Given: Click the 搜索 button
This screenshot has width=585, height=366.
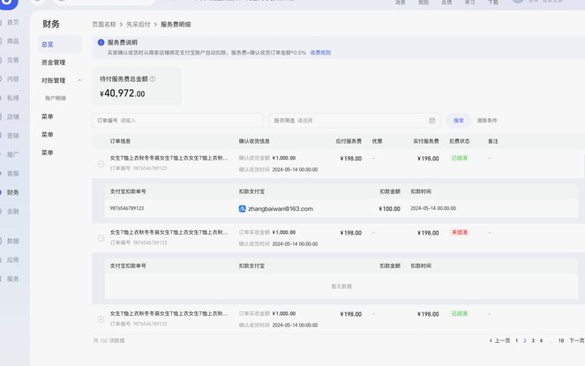Looking at the screenshot, I should coord(459,121).
